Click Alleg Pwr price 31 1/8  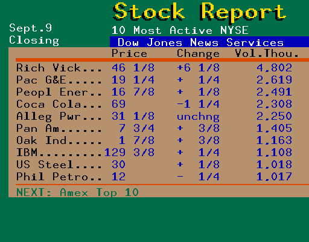pyautogui.click(x=133, y=116)
